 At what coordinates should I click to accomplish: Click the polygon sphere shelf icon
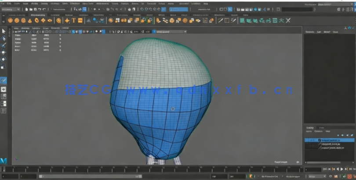(11, 20)
